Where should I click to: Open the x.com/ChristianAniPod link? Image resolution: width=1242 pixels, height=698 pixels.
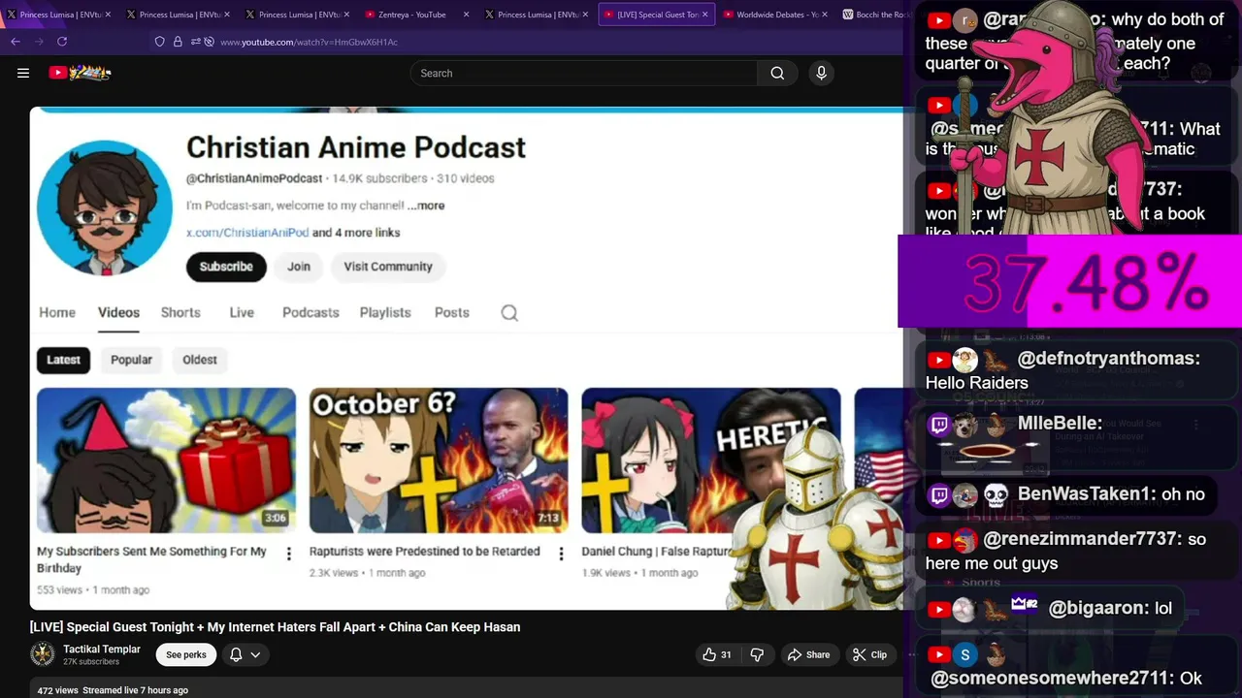click(247, 233)
